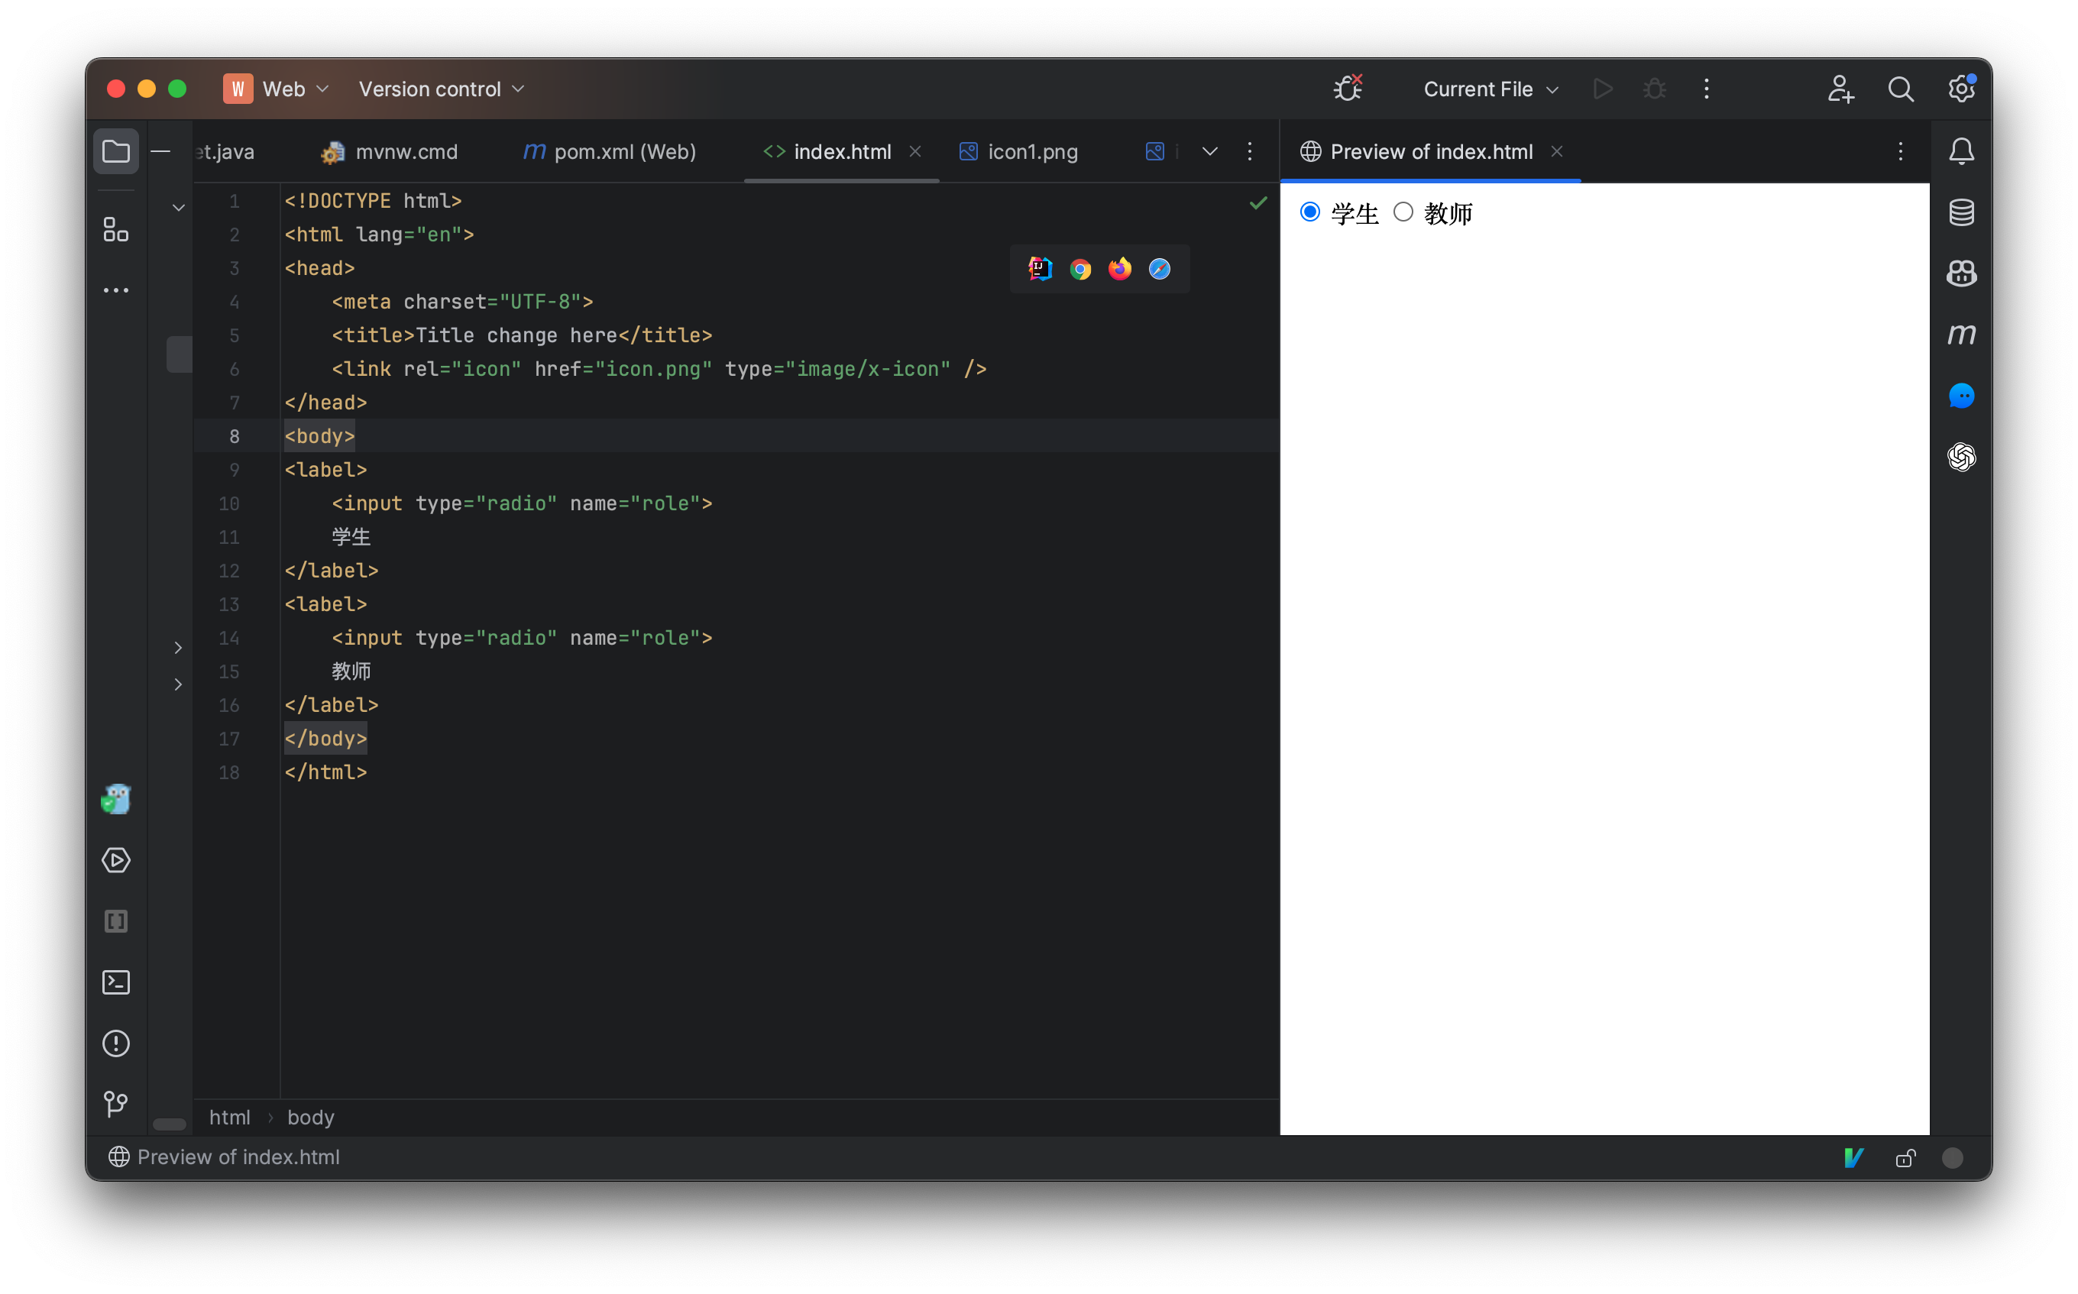Open Notifications bell icon

pos(1961,151)
